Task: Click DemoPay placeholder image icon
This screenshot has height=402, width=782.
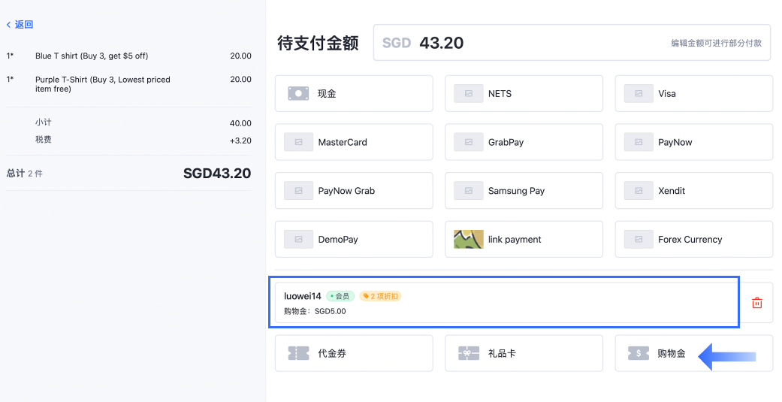Action: point(298,240)
